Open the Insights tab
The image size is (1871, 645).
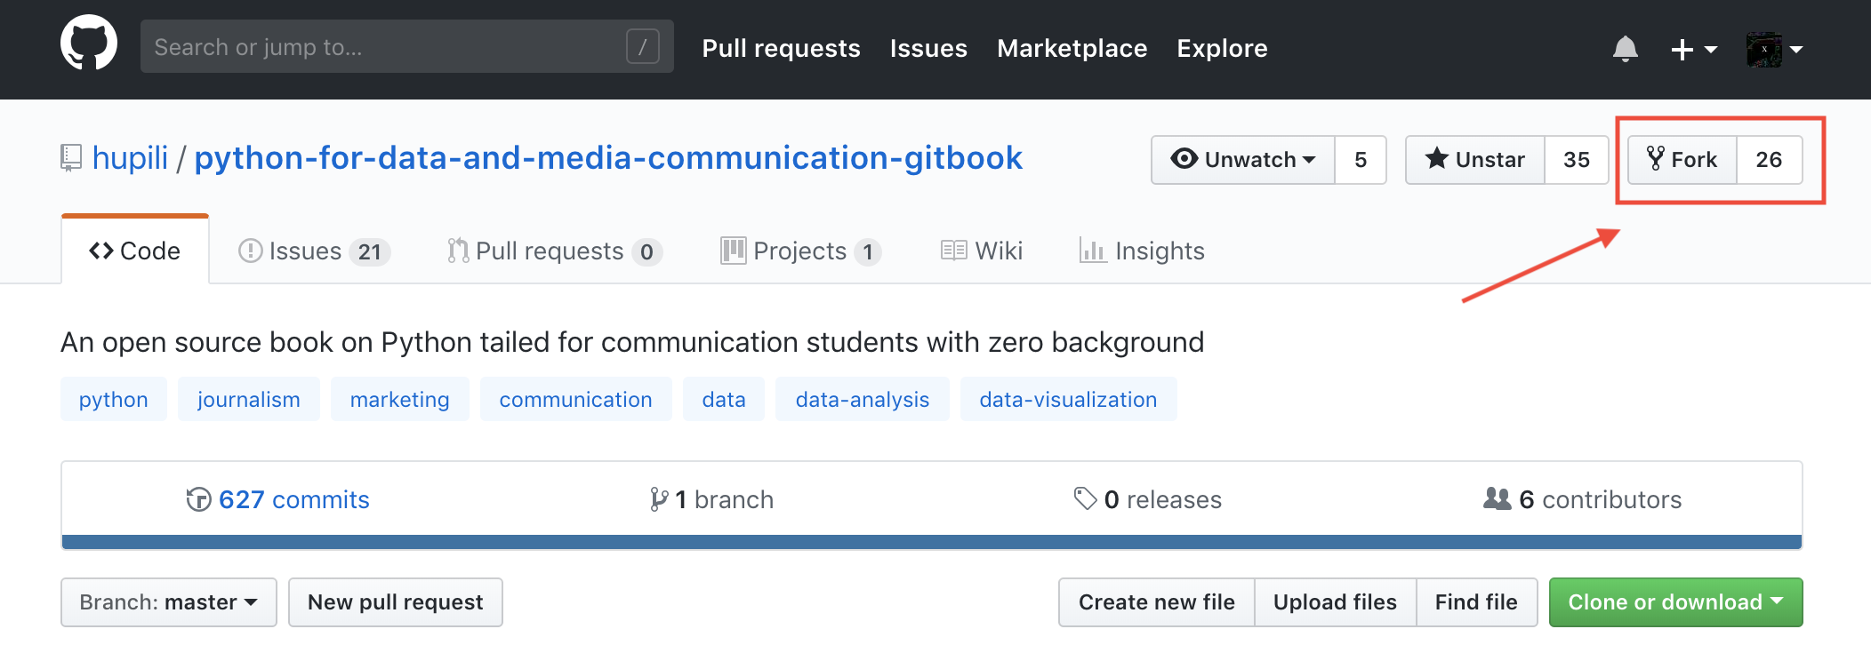click(1142, 251)
